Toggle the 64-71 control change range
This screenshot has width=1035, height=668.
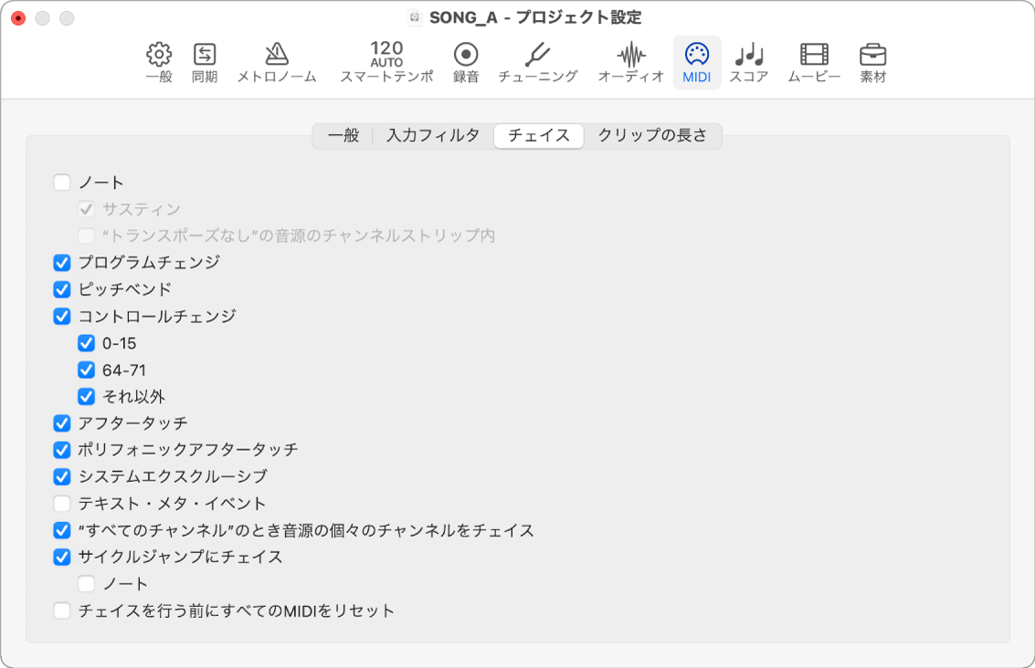click(x=86, y=370)
